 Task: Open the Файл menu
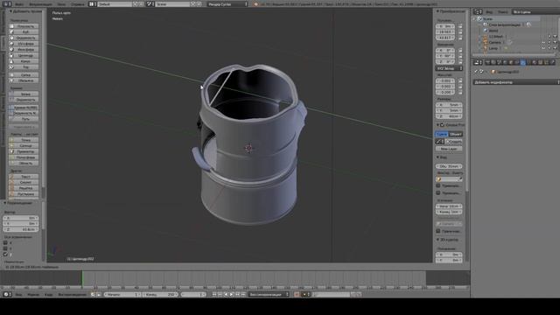pos(19,4)
